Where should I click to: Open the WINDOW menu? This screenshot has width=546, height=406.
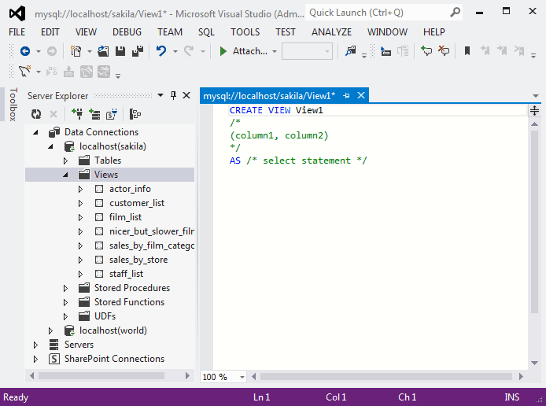pyautogui.click(x=387, y=32)
